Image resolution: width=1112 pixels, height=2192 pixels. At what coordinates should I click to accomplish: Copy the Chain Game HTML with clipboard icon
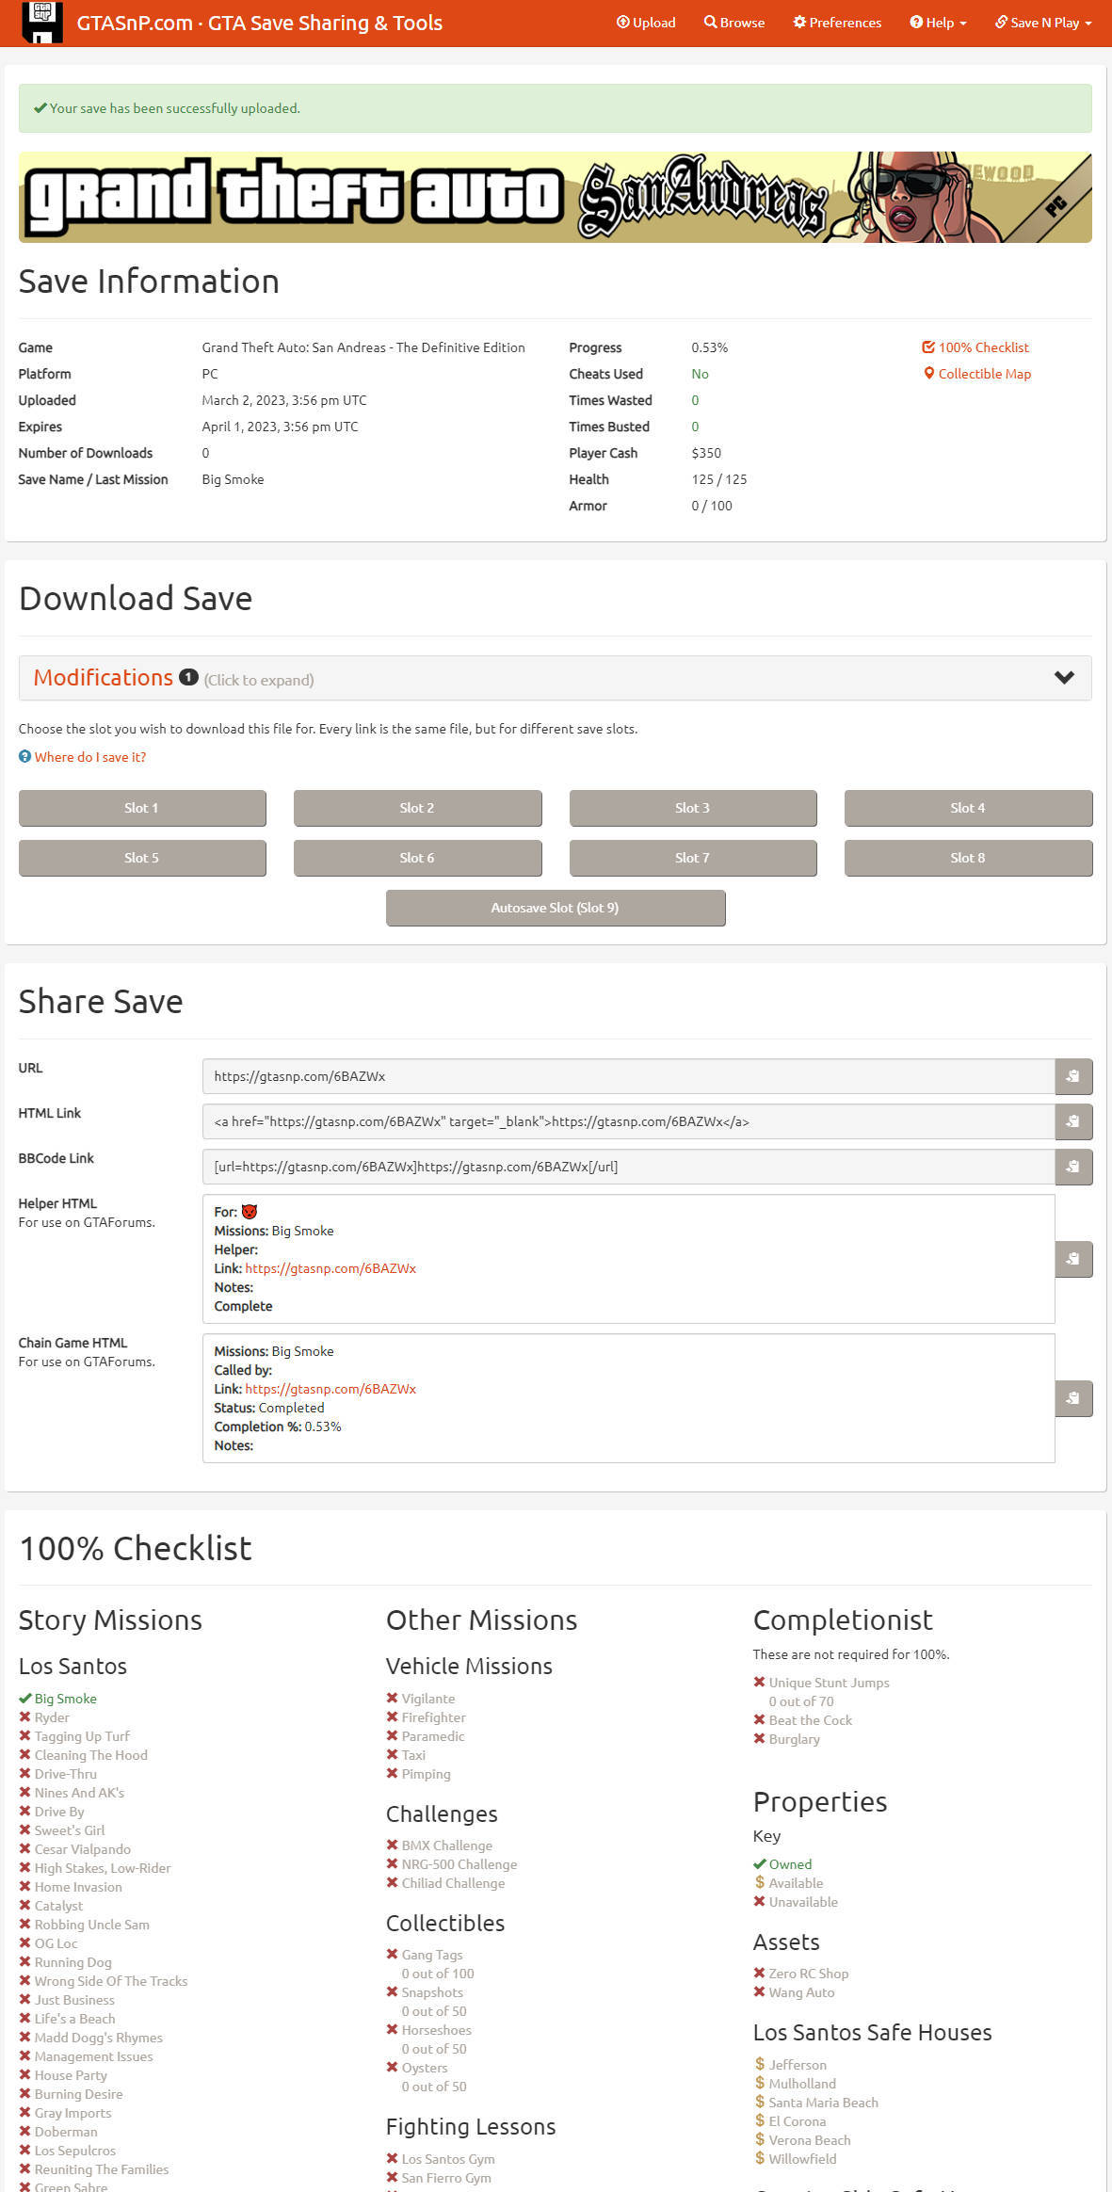coord(1073,1398)
